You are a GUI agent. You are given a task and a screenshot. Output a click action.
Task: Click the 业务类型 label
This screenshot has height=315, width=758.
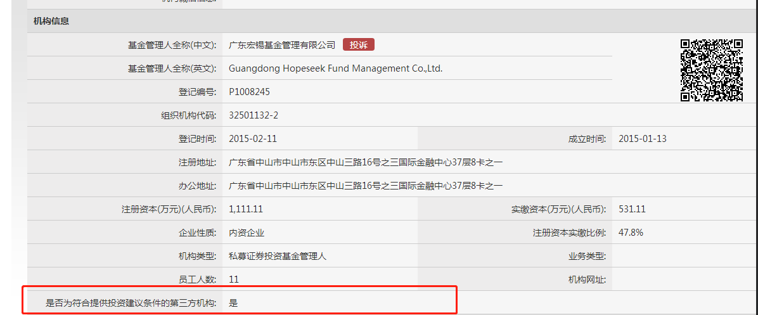pos(587,256)
